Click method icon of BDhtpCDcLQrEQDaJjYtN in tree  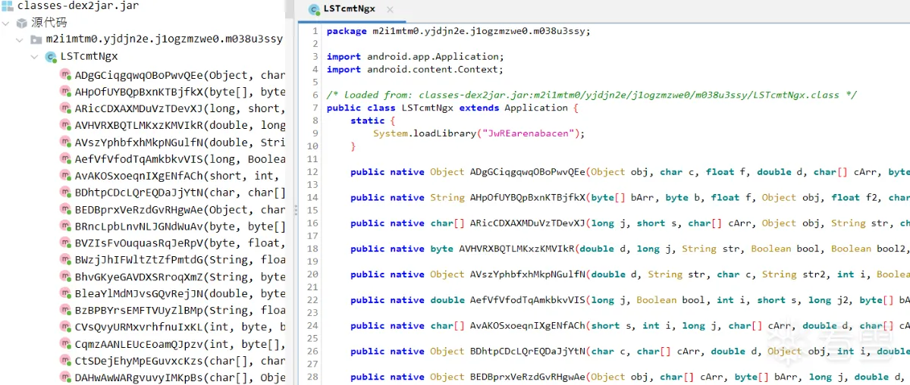[65, 192]
